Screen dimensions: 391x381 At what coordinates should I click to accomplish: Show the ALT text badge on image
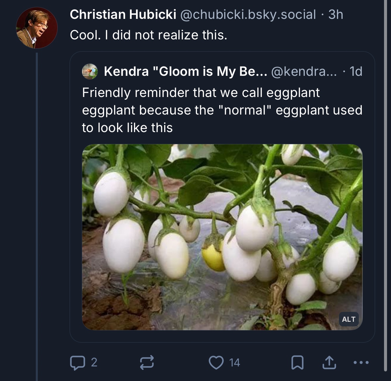[349, 319]
